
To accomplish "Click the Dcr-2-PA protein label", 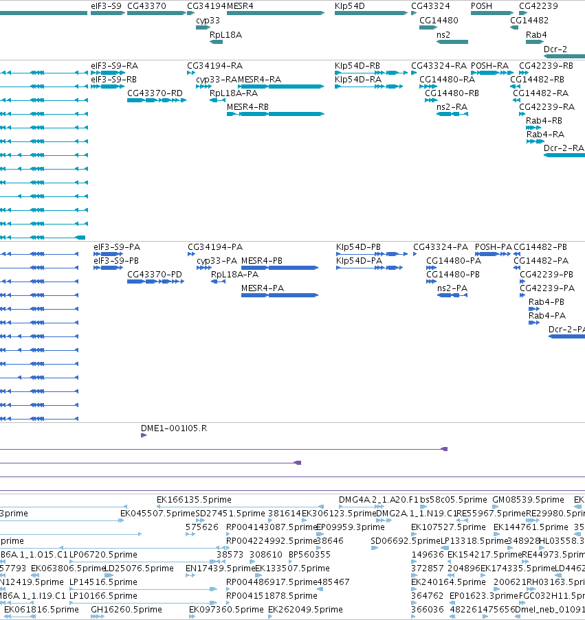I will click(566, 330).
